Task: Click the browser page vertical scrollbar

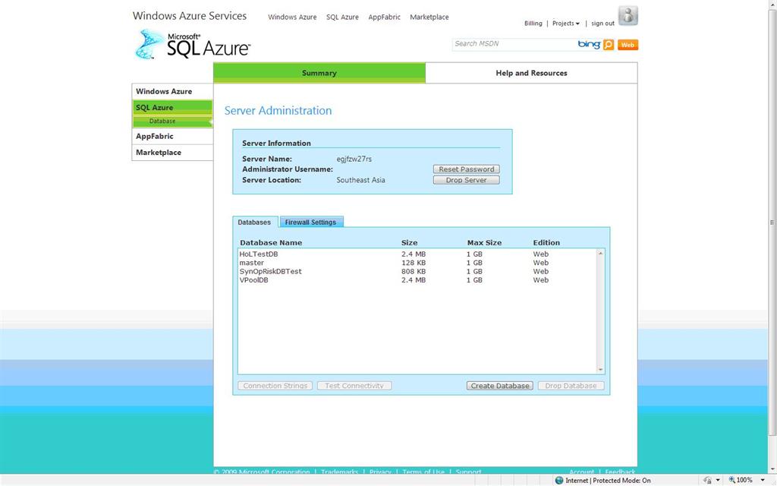Action: pos(772,223)
